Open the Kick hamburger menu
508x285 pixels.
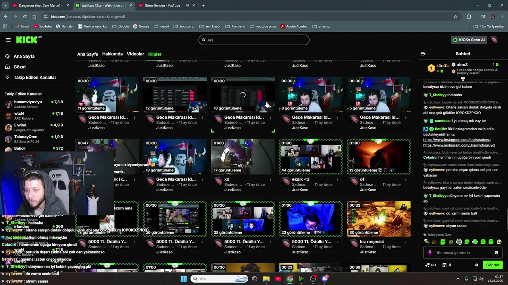pos(8,40)
